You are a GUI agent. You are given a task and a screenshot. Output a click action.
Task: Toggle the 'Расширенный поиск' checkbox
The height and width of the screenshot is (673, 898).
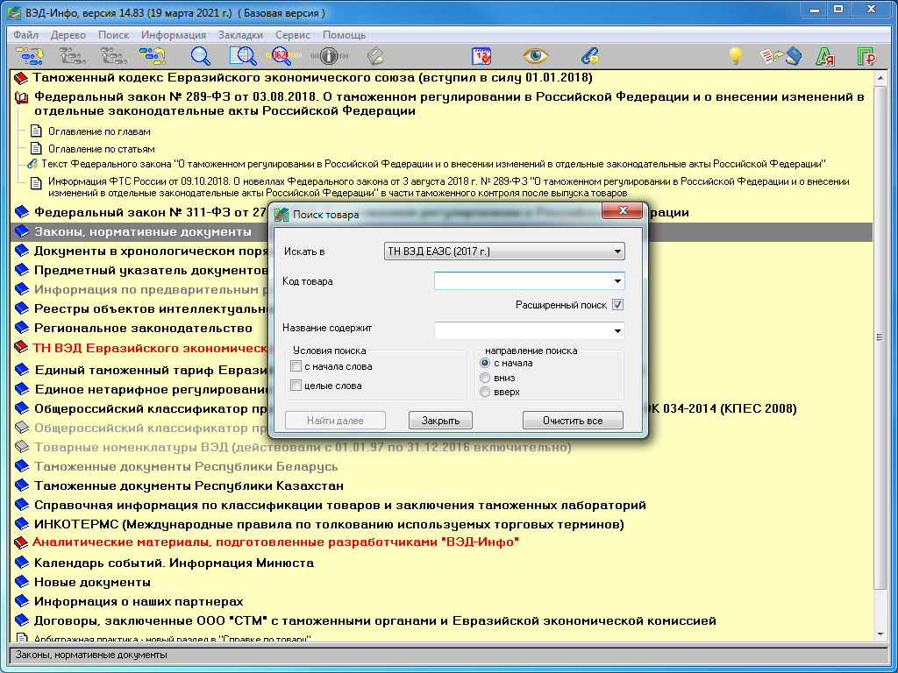pyautogui.click(x=617, y=305)
